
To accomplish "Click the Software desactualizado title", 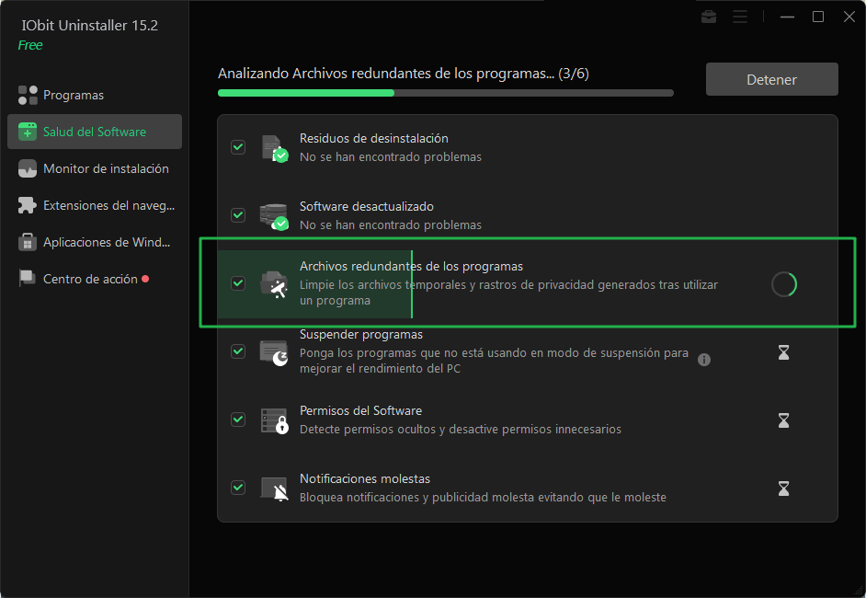I will click(367, 207).
